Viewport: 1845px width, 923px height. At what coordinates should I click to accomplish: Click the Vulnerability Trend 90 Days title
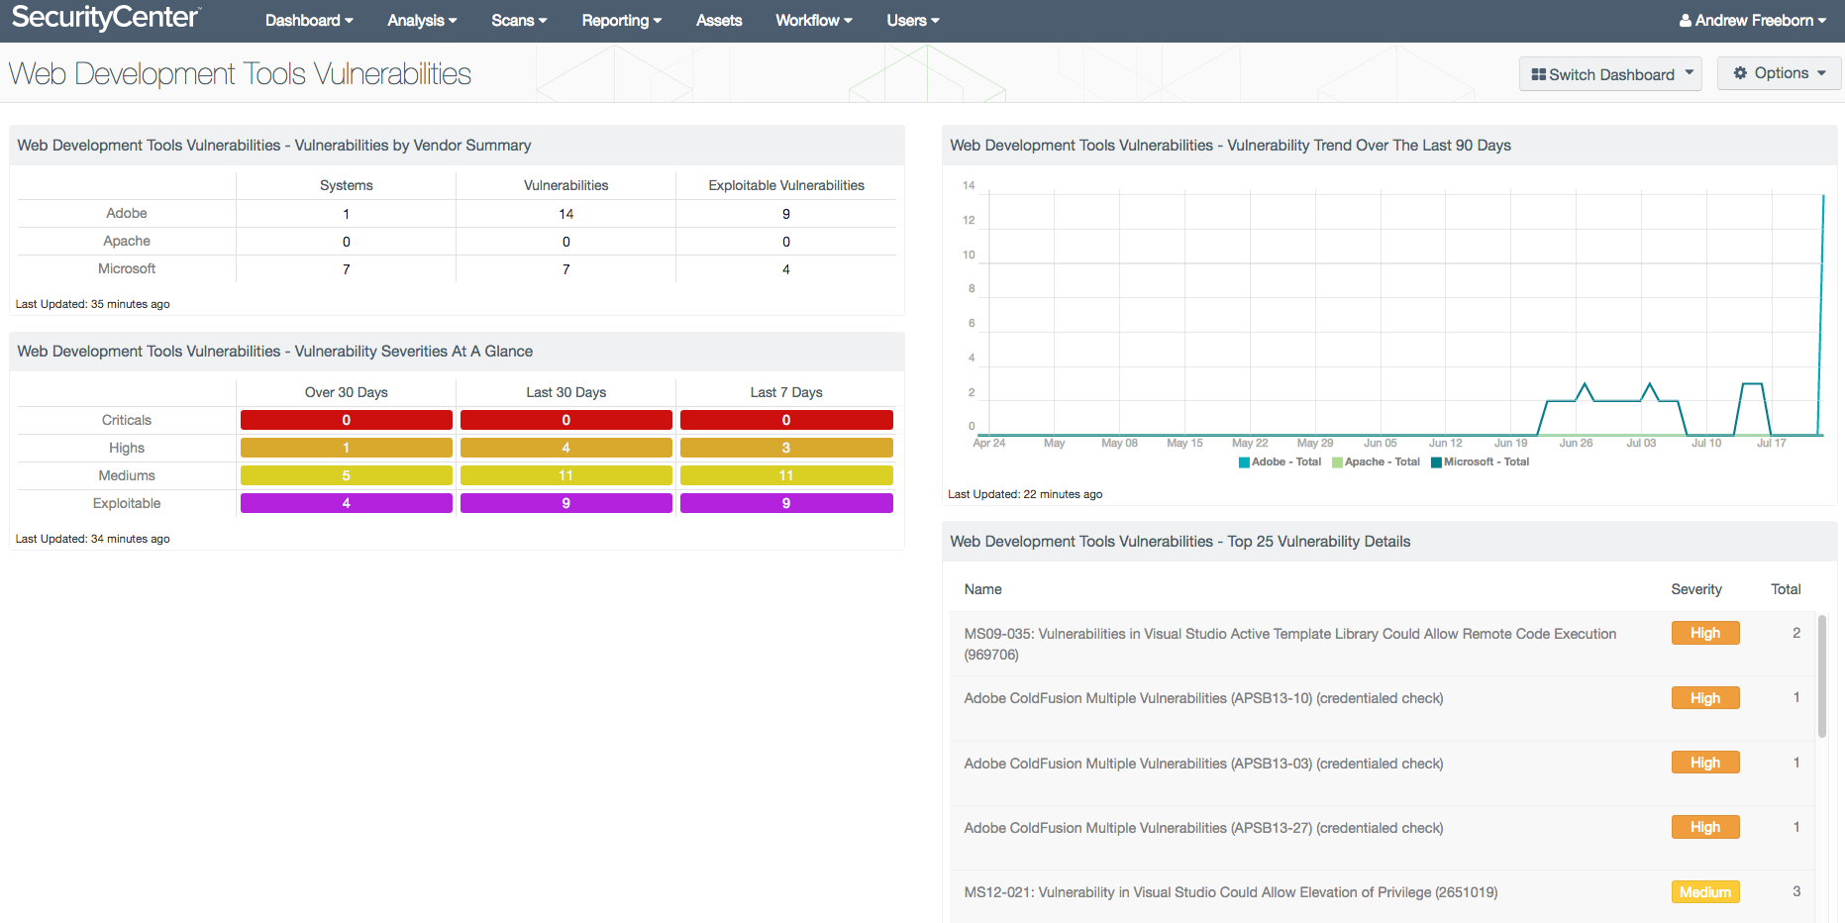(1230, 146)
